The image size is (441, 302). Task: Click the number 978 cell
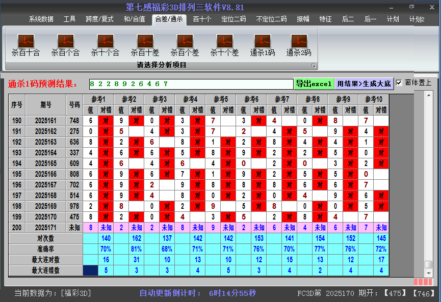coord(74,206)
